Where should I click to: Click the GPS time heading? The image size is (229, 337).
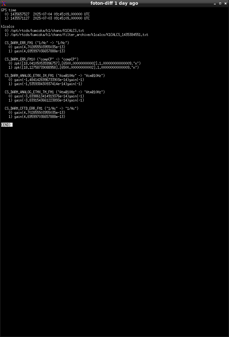(x=8, y=10)
